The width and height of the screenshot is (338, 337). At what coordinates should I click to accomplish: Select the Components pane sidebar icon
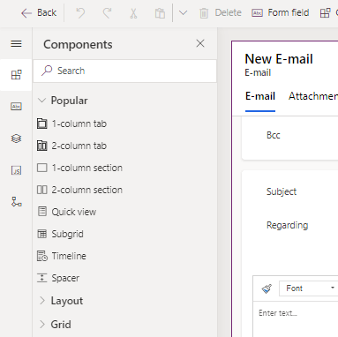tap(16, 75)
